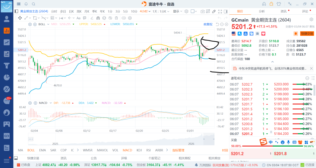Toggle the RSI indicator
Viewport: 316px width, 168px height.
click(x=149, y=150)
